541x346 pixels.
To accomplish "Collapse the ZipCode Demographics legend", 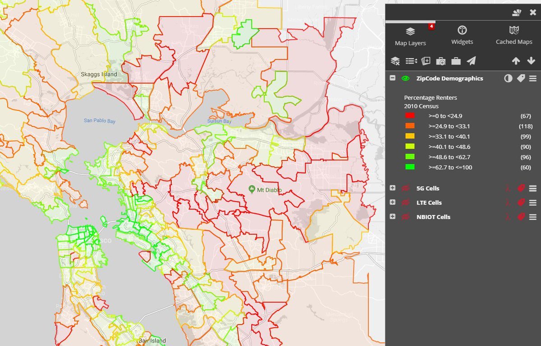I will [x=393, y=78].
